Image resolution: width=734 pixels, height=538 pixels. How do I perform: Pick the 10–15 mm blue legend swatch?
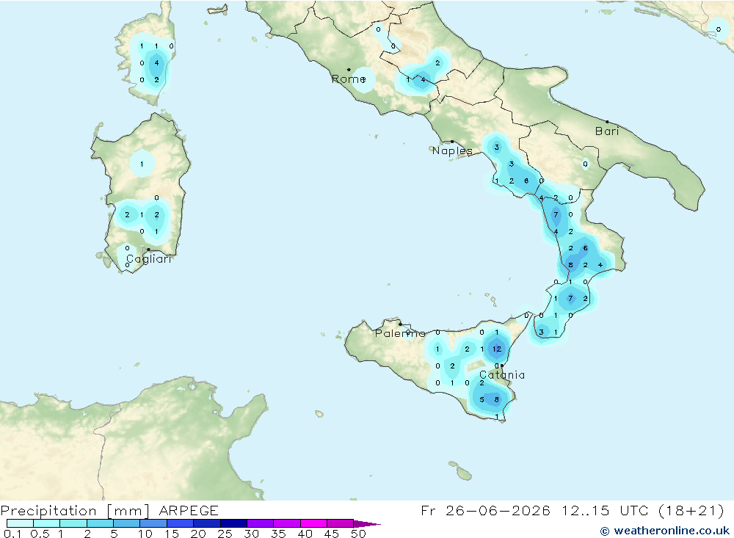coord(153,523)
